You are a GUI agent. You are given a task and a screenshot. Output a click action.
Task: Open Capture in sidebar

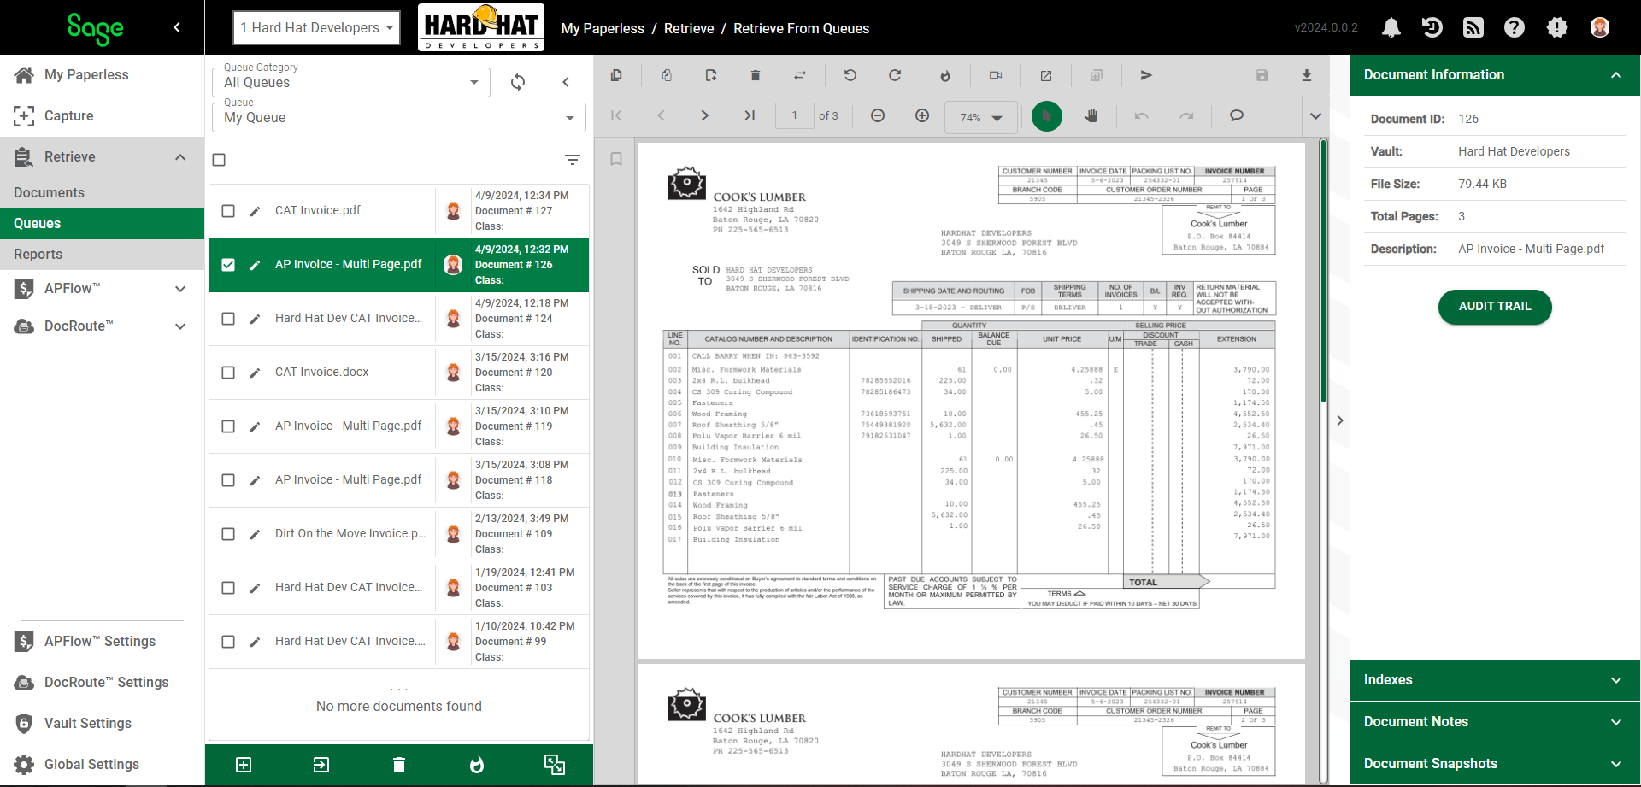[x=102, y=116]
